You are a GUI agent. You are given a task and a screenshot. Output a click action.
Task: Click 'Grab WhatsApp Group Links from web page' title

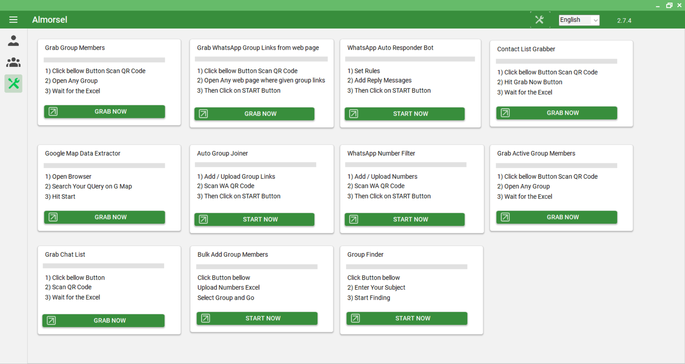(x=258, y=48)
